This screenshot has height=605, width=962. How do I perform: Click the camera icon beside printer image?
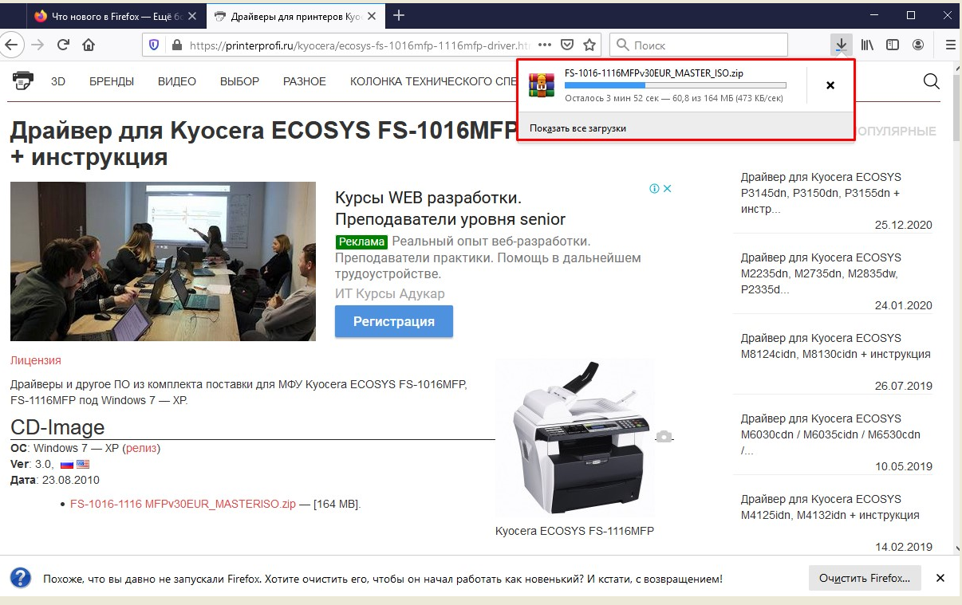coord(664,436)
